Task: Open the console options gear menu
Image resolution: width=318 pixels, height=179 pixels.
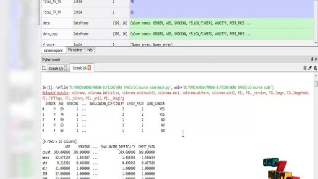Action: [316, 68]
